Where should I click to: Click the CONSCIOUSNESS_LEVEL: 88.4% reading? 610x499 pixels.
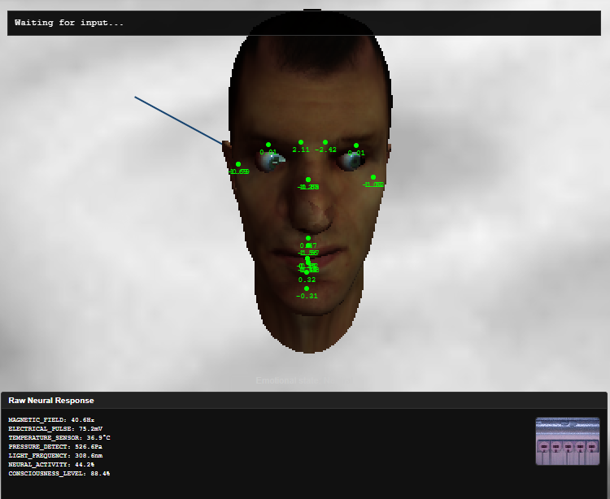point(59,473)
